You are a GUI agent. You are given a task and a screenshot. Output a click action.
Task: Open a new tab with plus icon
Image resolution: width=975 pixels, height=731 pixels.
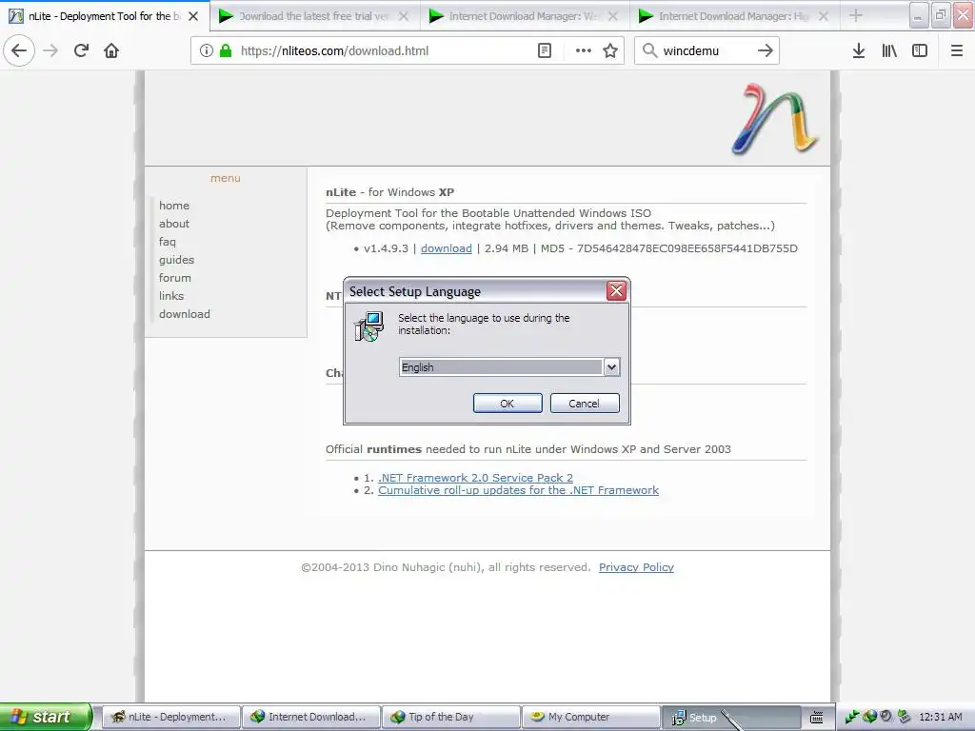[856, 15]
